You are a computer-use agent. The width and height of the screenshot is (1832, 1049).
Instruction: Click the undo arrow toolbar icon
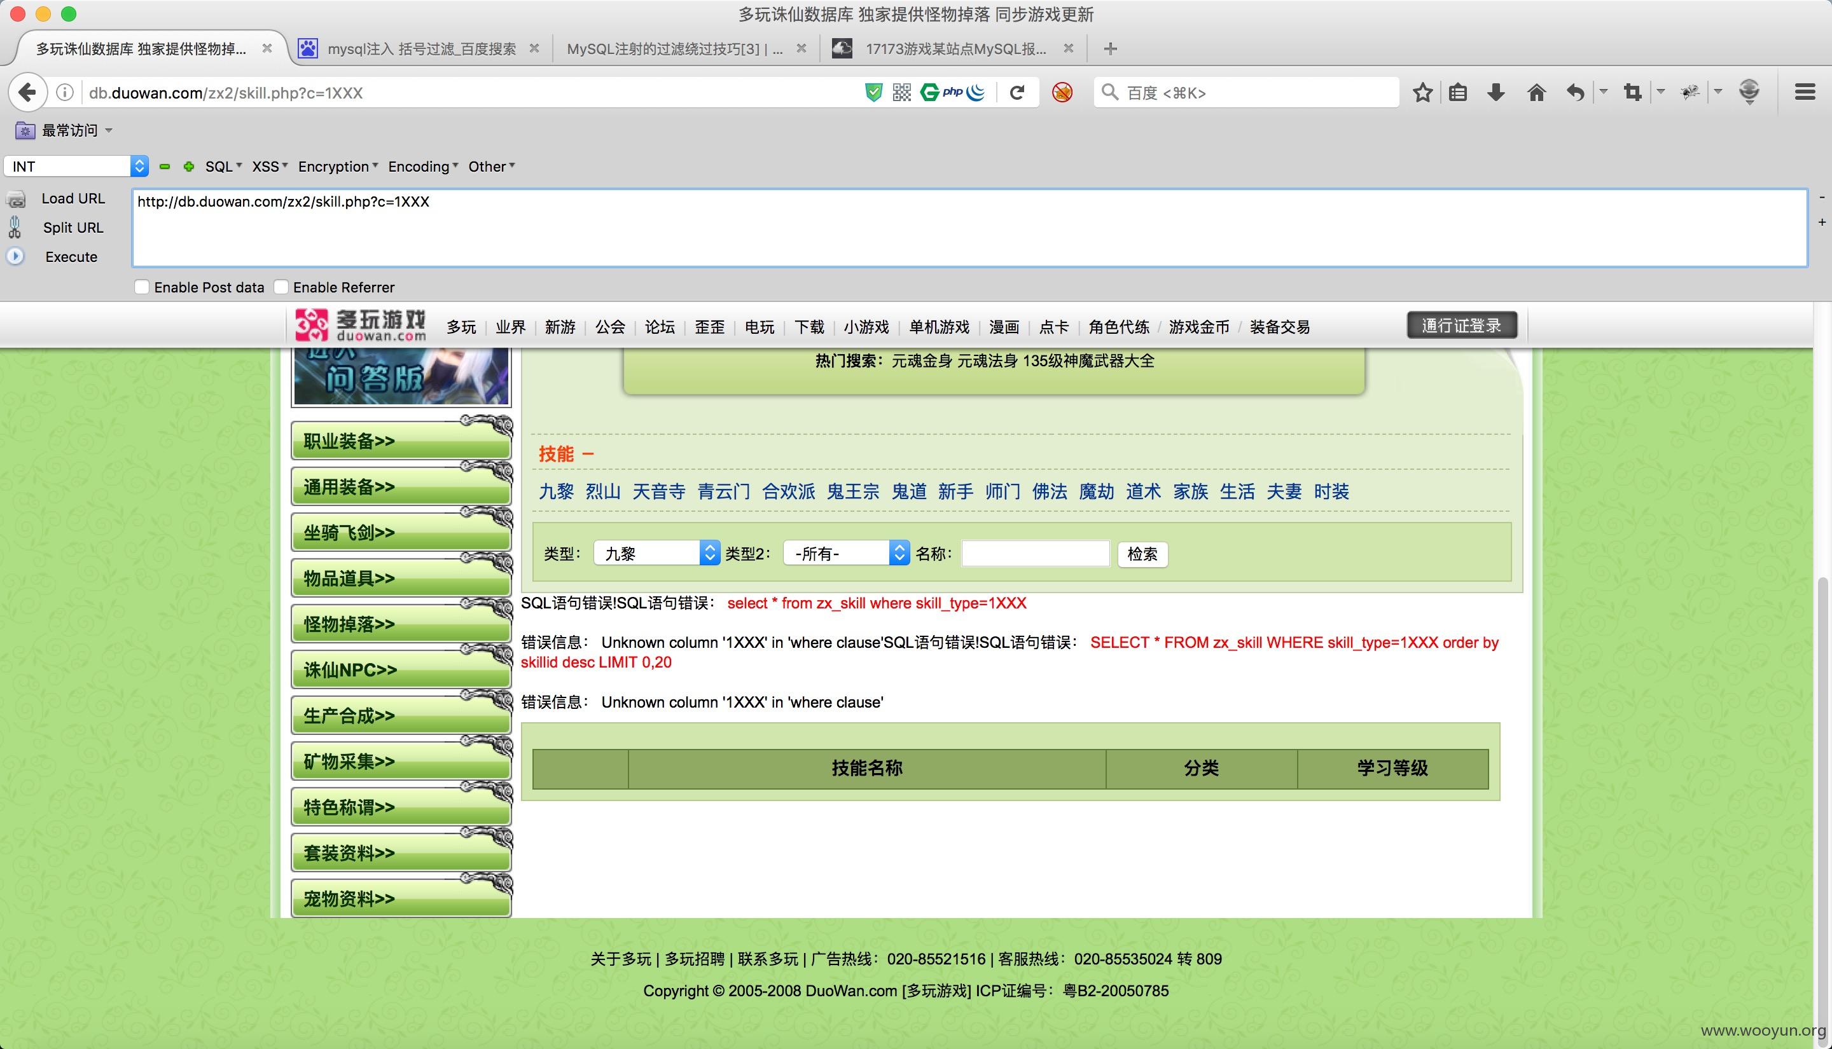[x=1576, y=92]
